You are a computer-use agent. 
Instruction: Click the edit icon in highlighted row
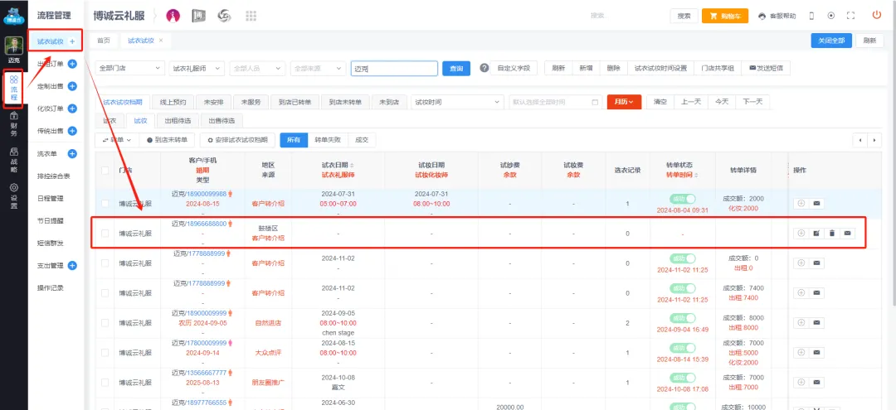click(x=816, y=234)
